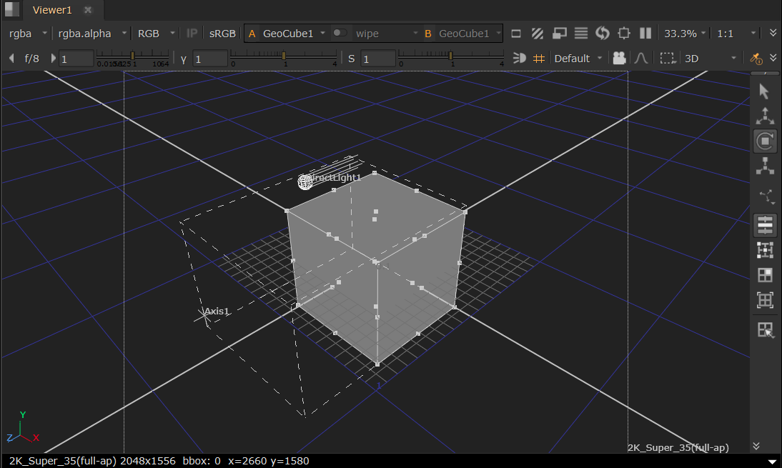782x468 pixels.
Task: Open the rgba channel layer dropdown
Action: point(27,34)
